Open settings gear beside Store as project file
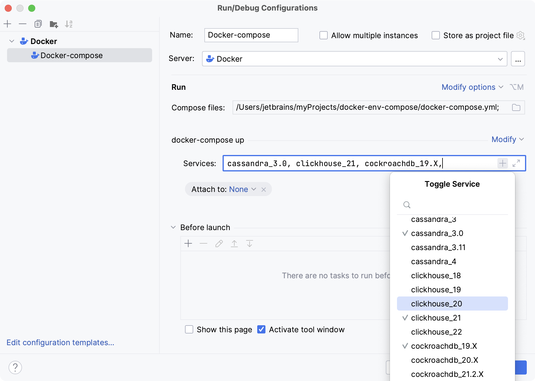The height and width of the screenshot is (381, 535). [521, 35]
